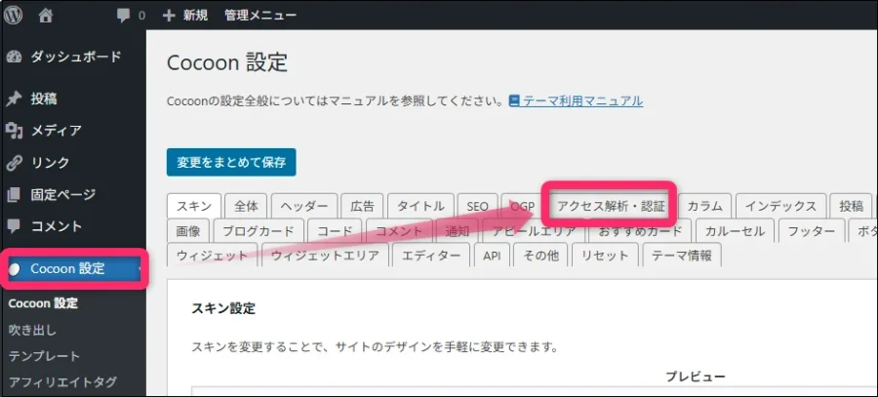Open 吹き出し submenu item
Viewport: 878px width, 397px height.
tap(32, 331)
